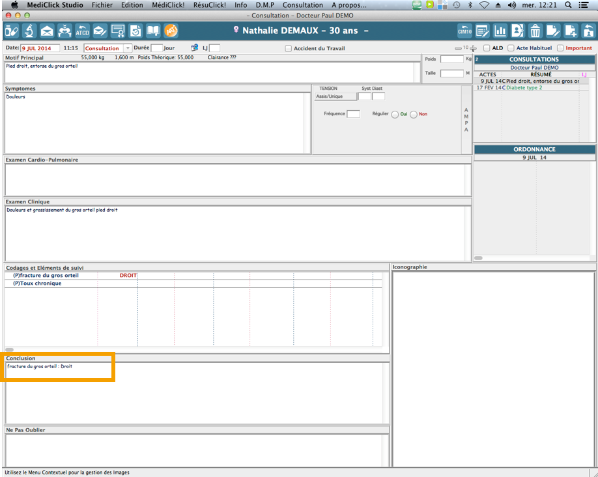Viewport: 598px width, 477px height.
Task: Select the 9 JUL 14 Pied droit consultation row
Action: pos(532,81)
